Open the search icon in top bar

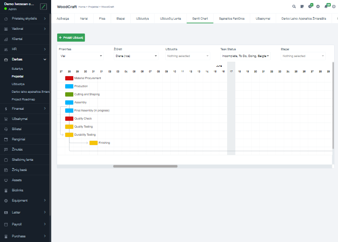coord(294,7)
